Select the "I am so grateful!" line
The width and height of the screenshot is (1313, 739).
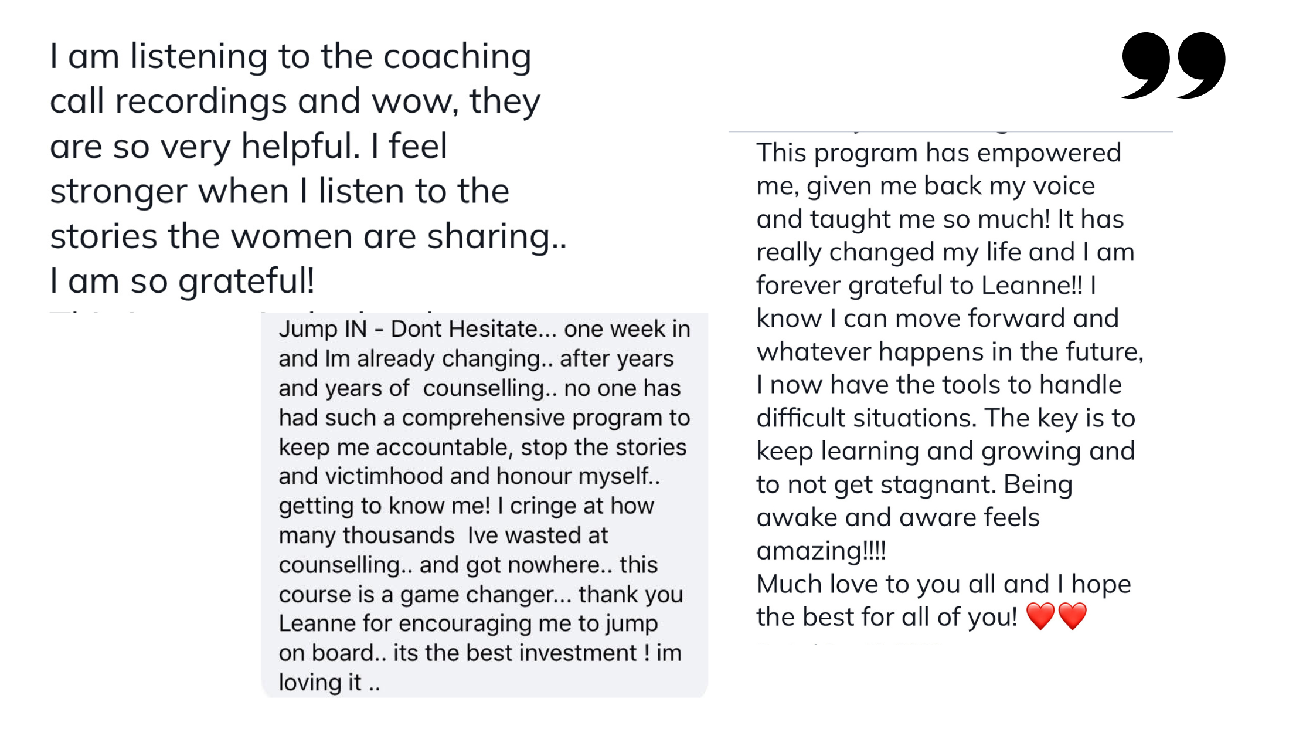pyautogui.click(x=182, y=281)
